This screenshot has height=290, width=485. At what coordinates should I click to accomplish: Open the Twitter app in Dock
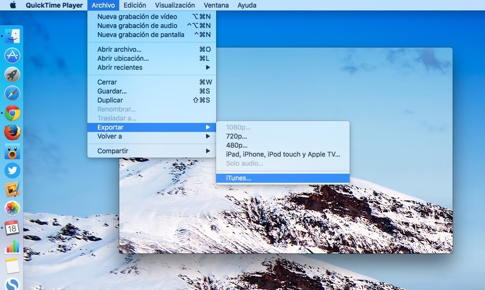[x=12, y=170]
